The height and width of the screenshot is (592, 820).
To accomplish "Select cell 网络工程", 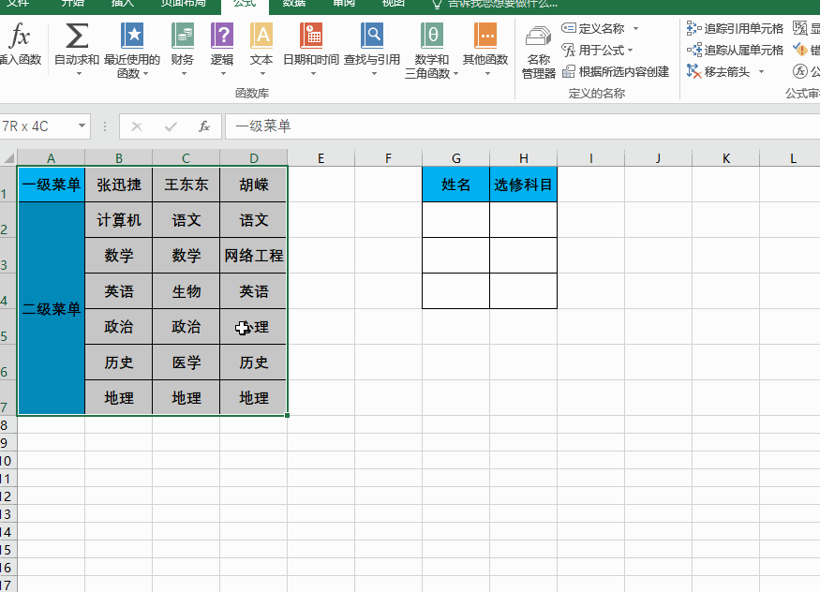I will 254,256.
